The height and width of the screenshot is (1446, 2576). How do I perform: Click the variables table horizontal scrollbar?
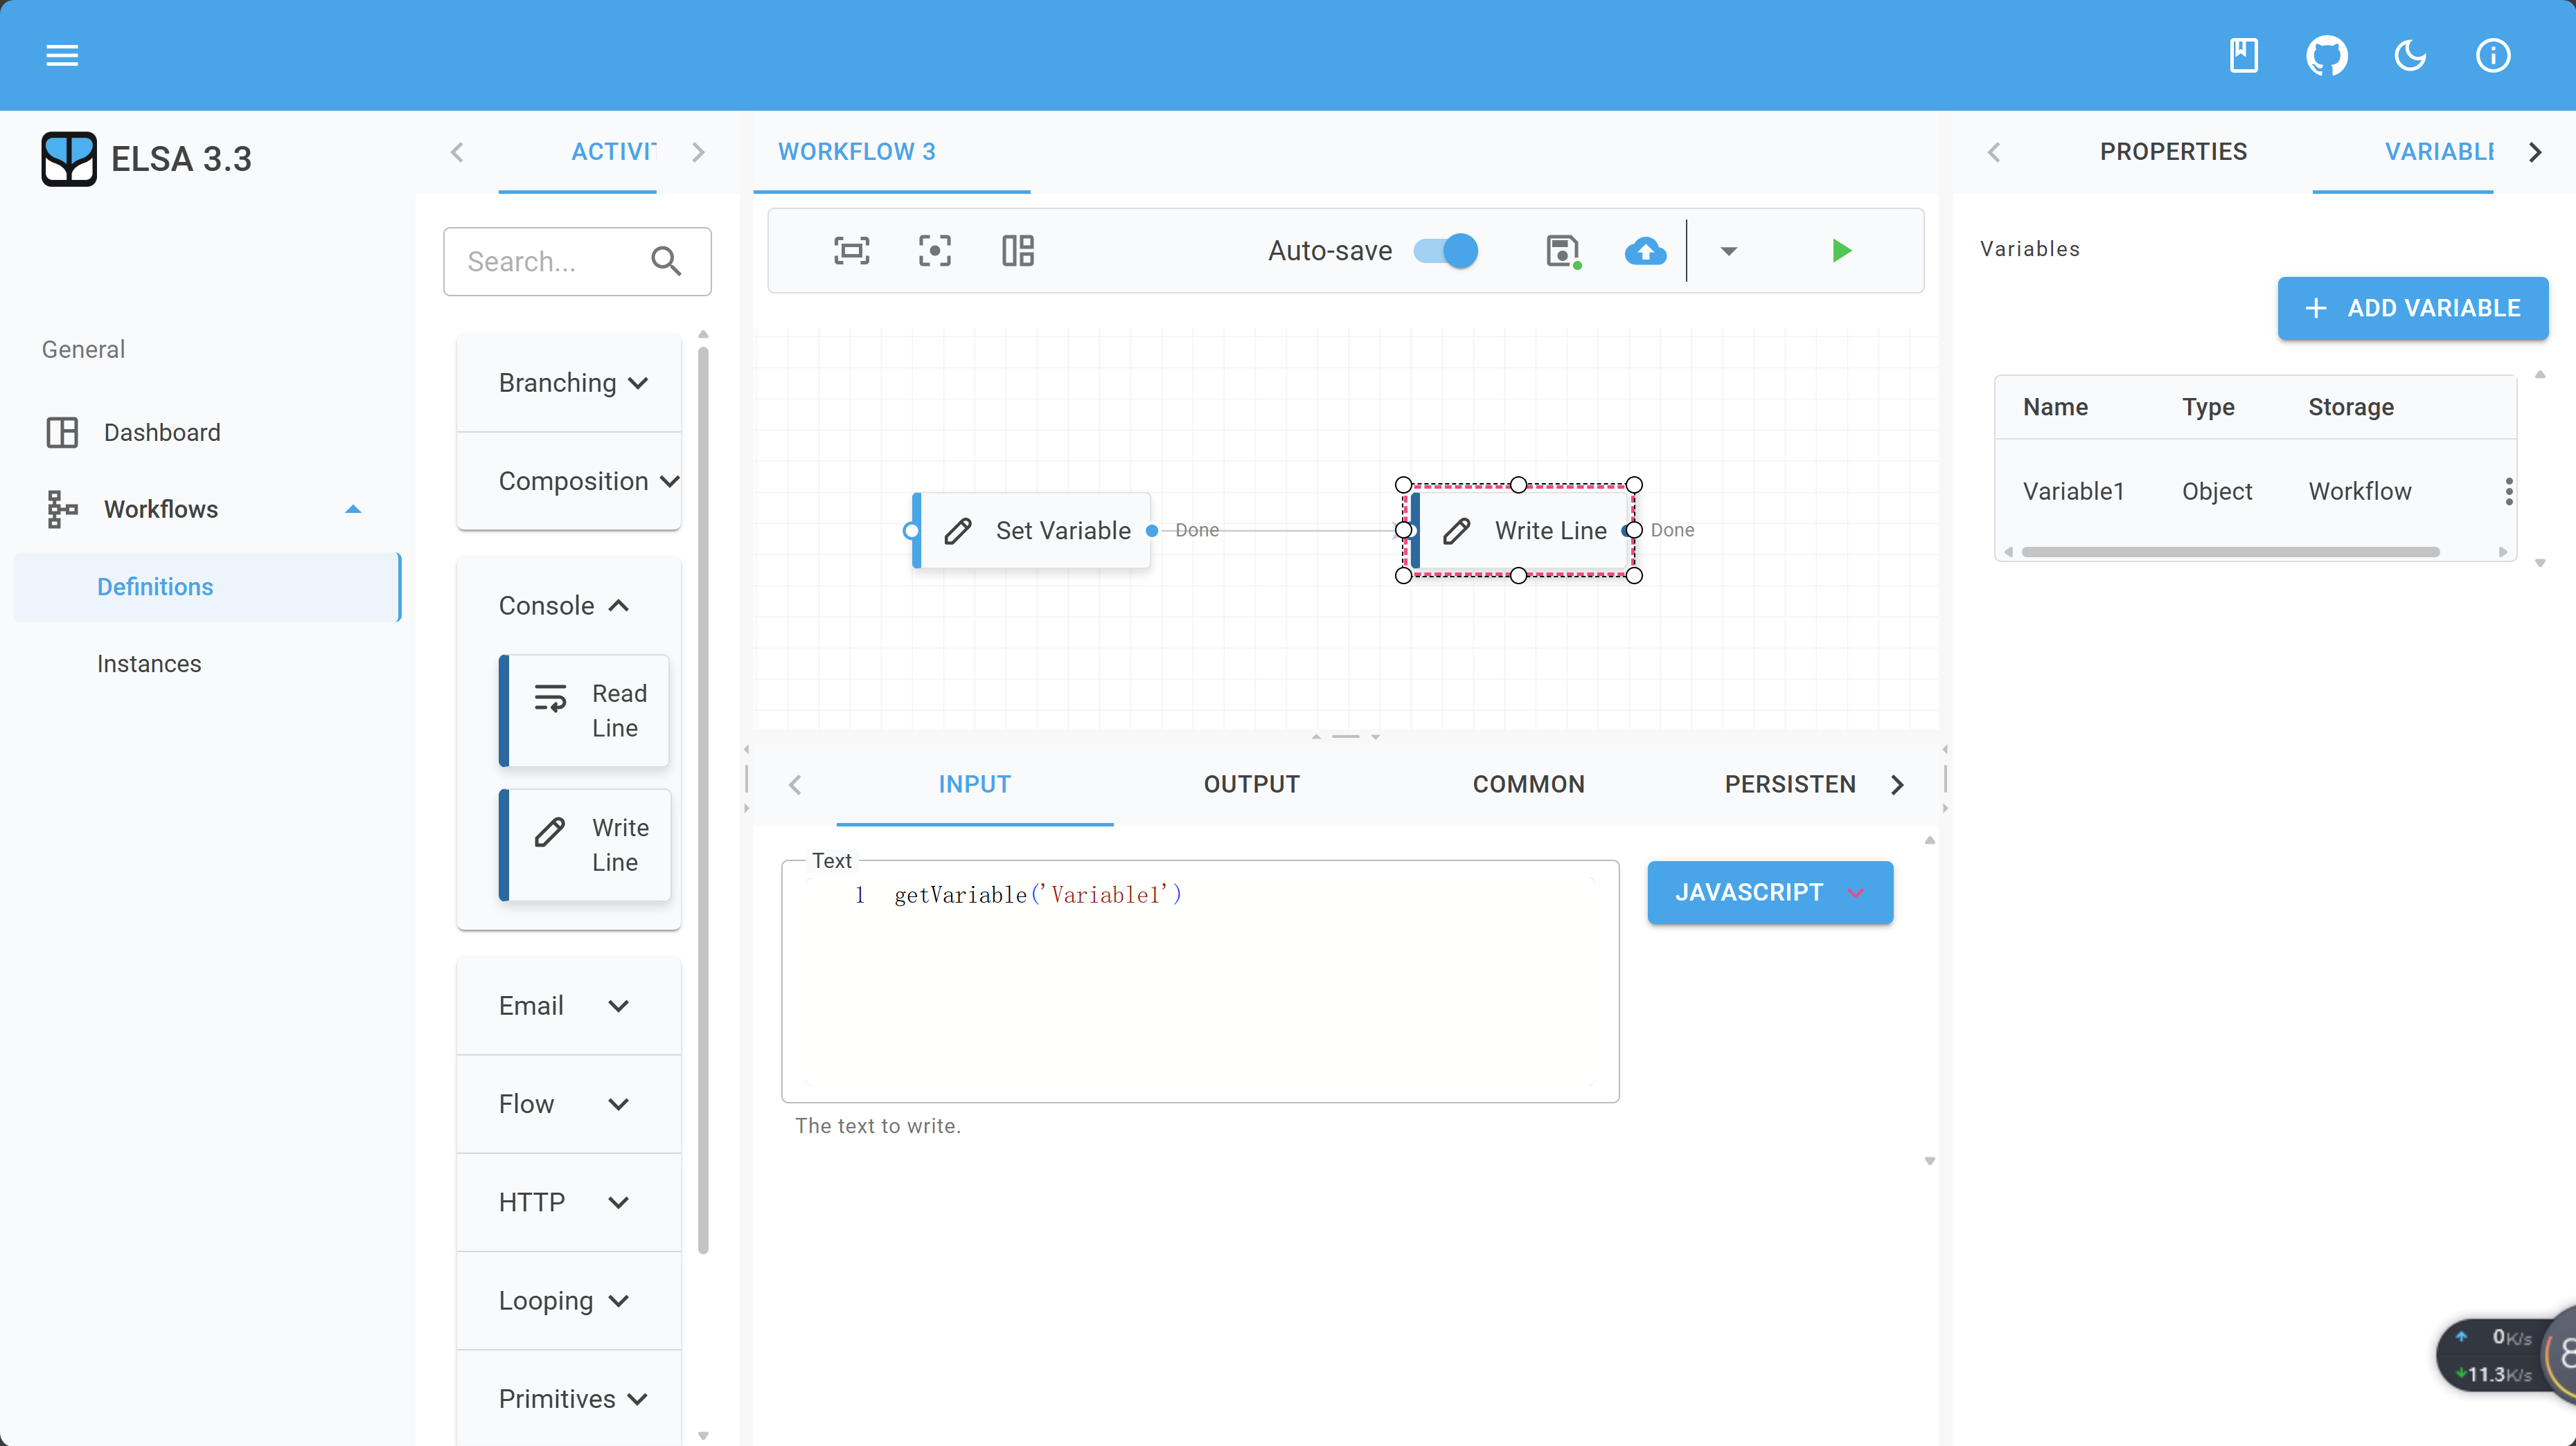coord(2230,552)
